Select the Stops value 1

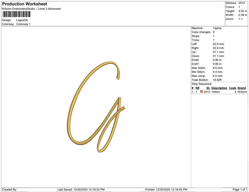[x=214, y=36]
